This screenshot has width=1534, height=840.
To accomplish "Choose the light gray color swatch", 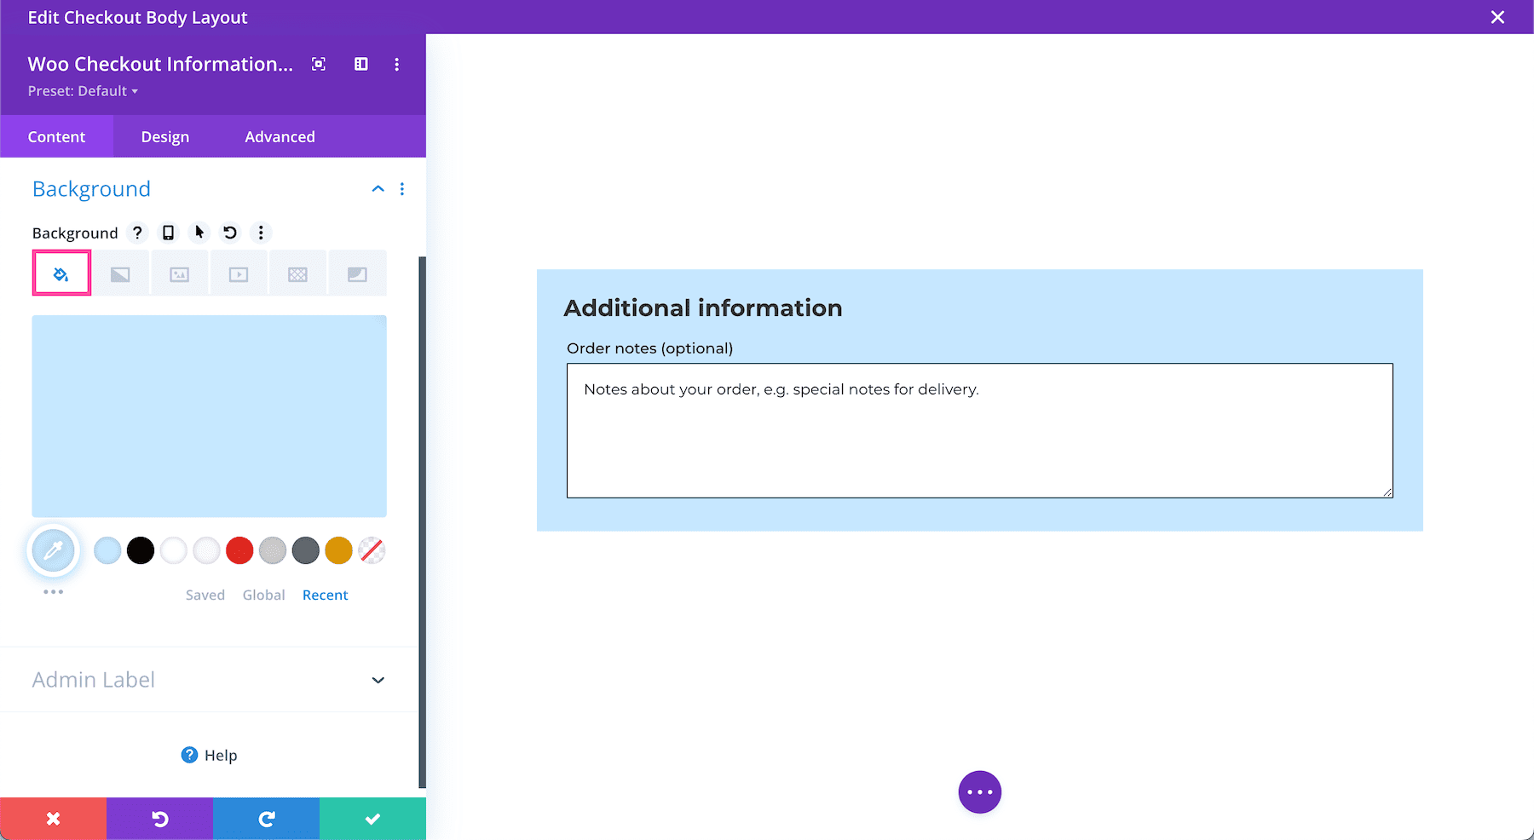I will point(273,550).
